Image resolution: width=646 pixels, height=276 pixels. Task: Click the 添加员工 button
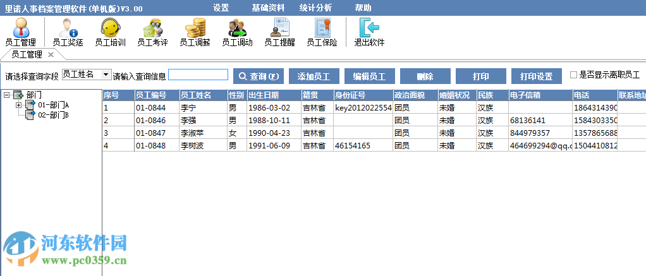(314, 76)
